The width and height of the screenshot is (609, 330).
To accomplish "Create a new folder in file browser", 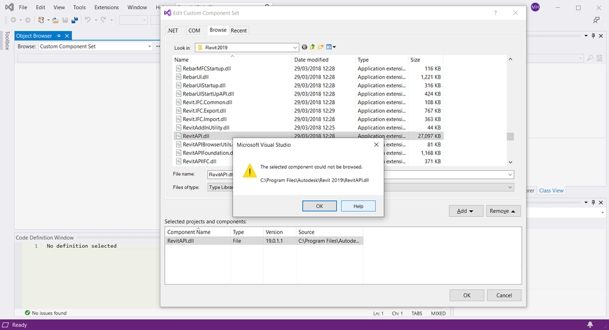I will point(320,47).
